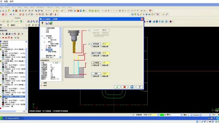Click the Z depth field in the status bar
Image resolution: width=219 pixels, height=123 pixels.
(x=153, y=115)
